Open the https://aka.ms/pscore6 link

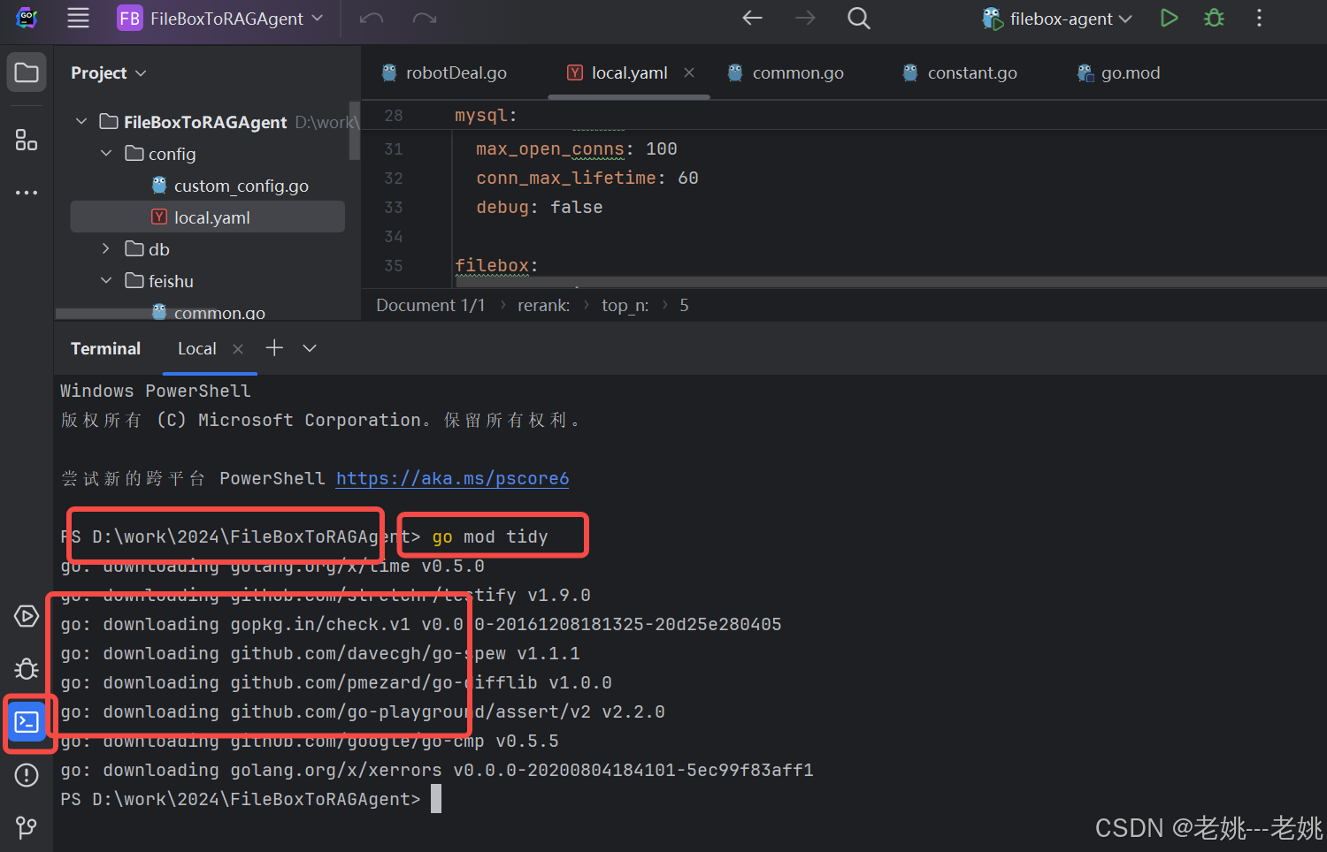tap(452, 478)
